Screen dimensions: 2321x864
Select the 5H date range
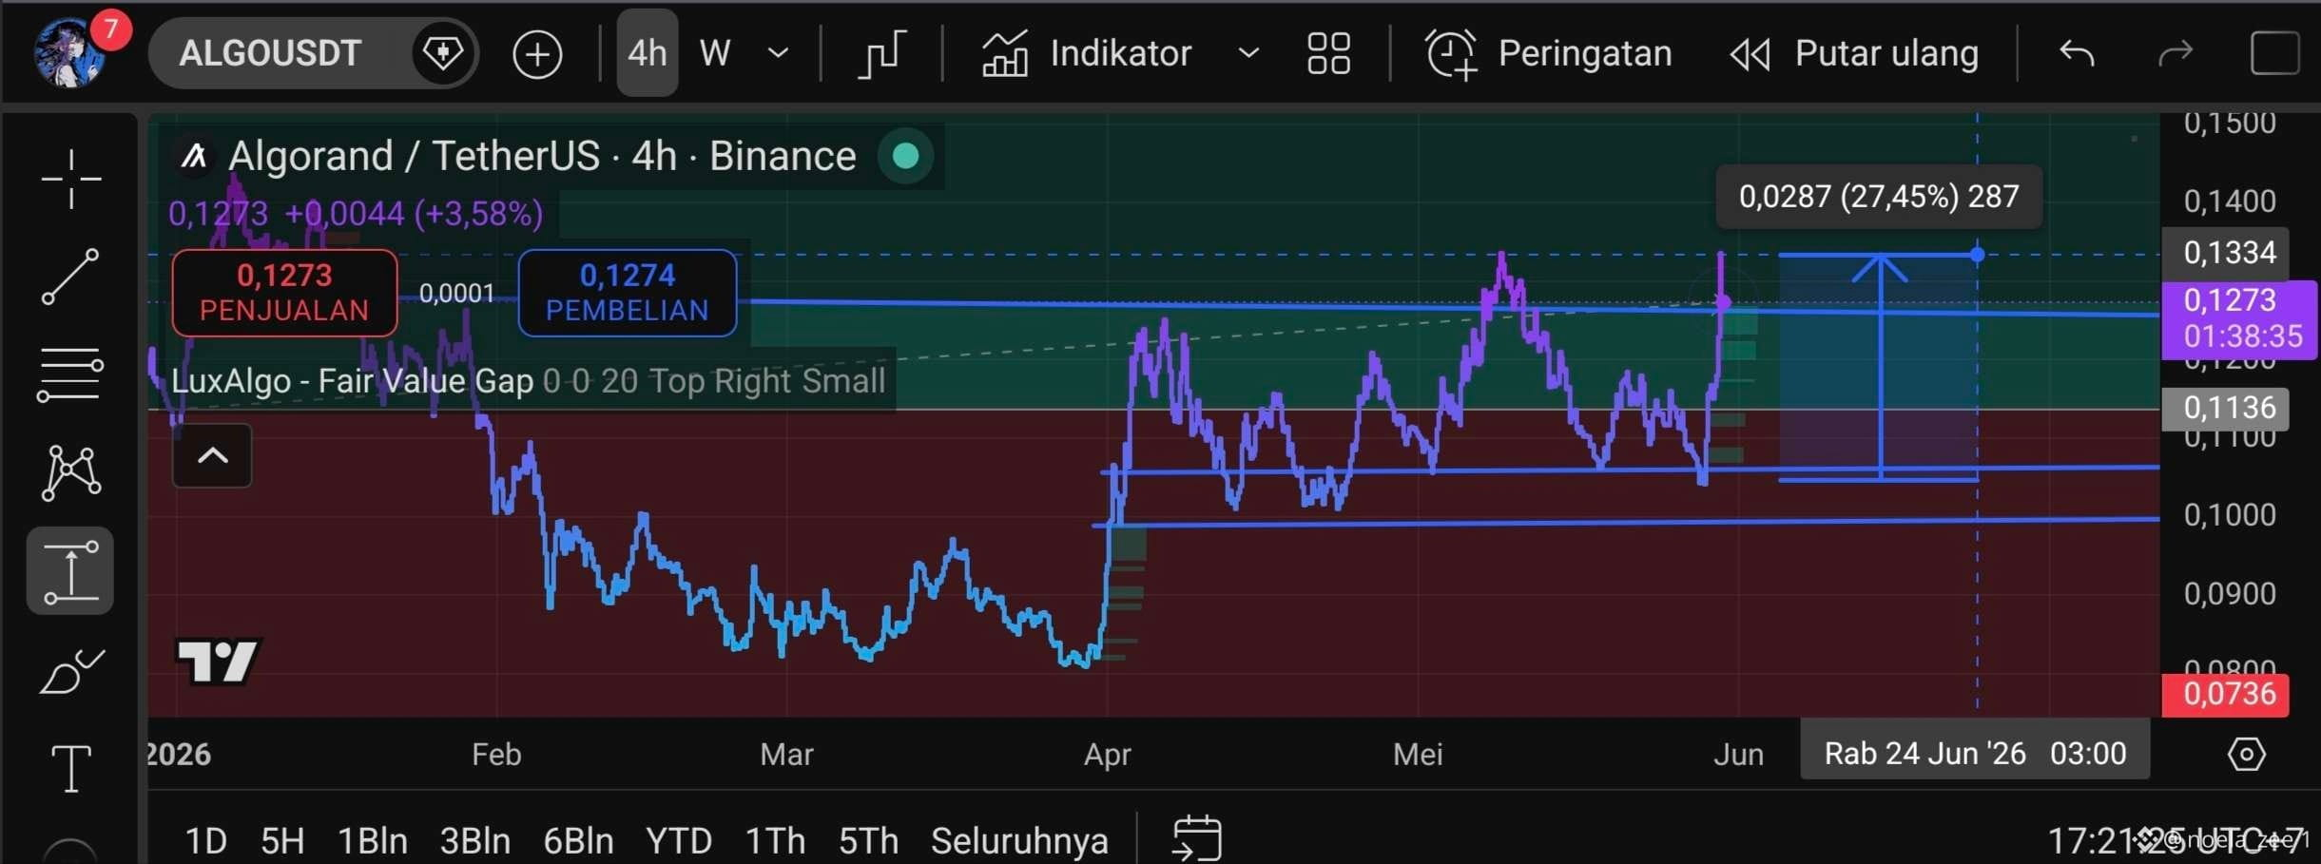pos(282,841)
